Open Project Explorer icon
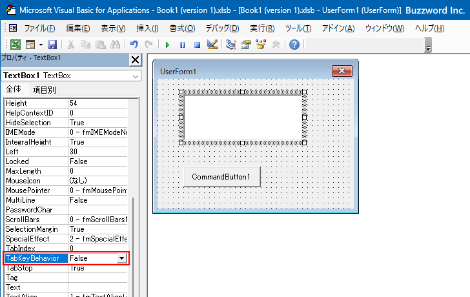Screen dimensions: 470x297 point(231,45)
